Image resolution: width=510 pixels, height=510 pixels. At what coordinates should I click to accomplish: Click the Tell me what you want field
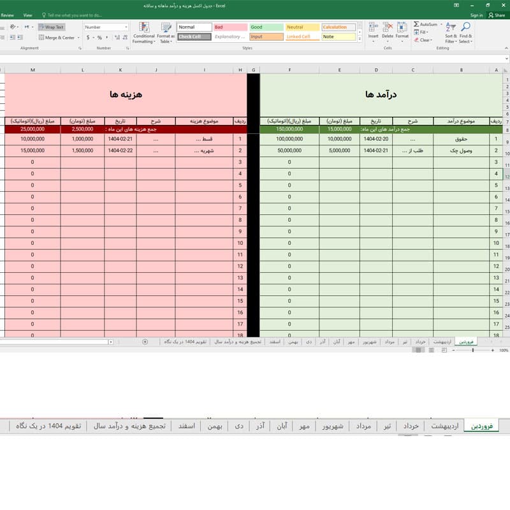pyautogui.click(x=72, y=15)
